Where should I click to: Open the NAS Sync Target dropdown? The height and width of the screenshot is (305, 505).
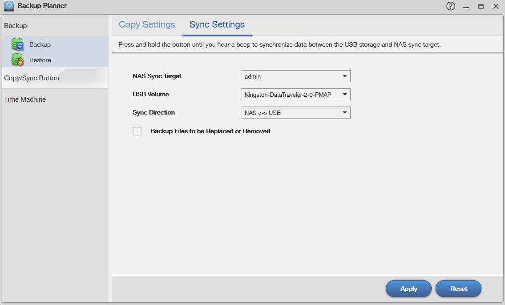point(296,76)
